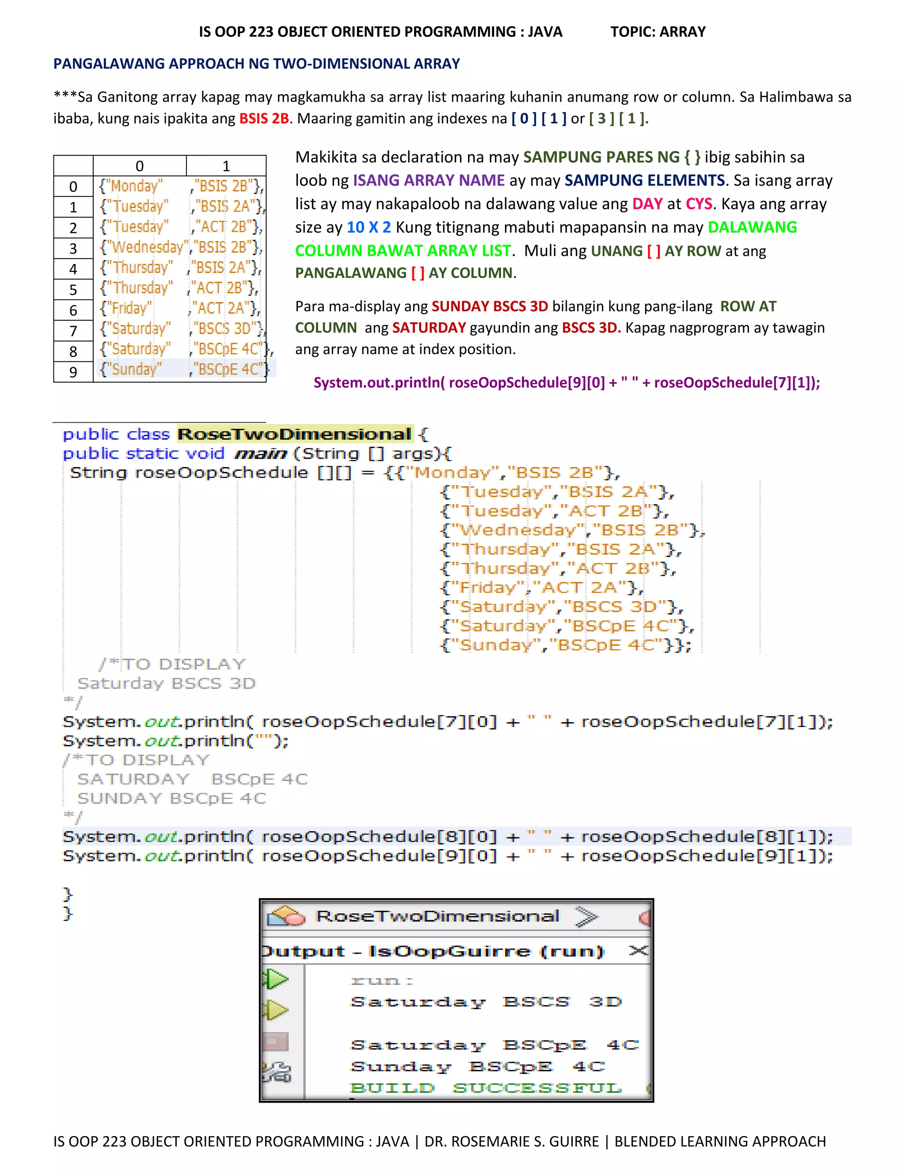This screenshot has height=1172, width=905.
Task: Click the yellow Re-run with different parameters arrow
Action: click(276, 1010)
